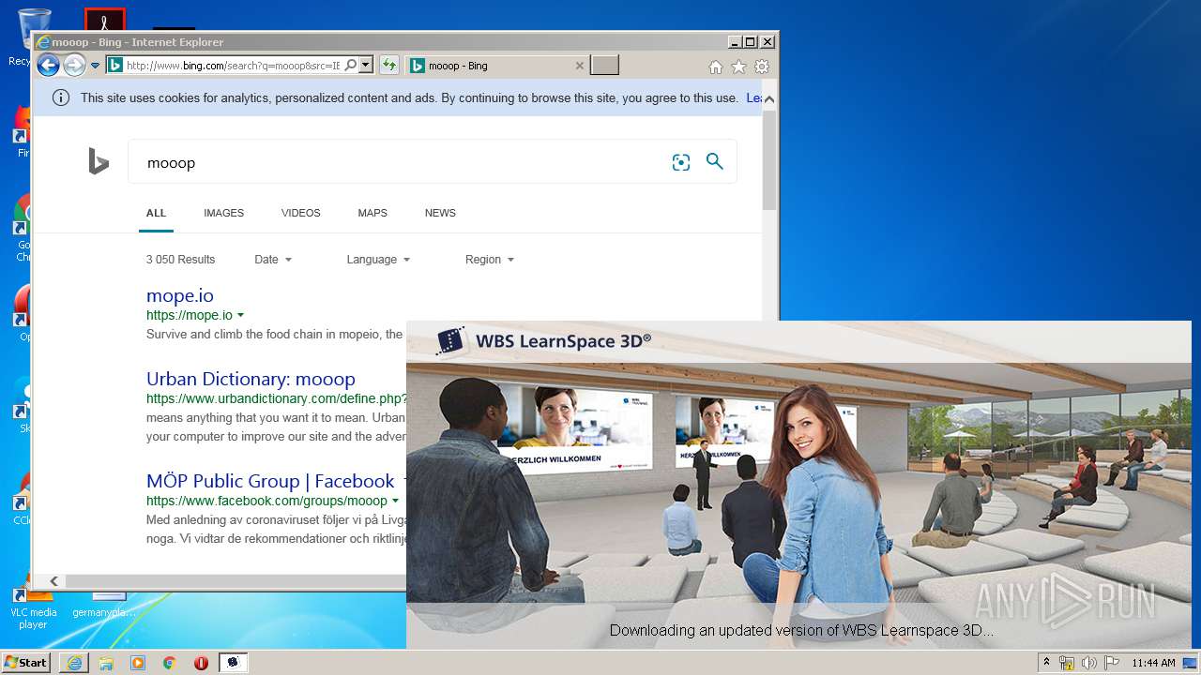Switch to the MAPS tab

click(x=372, y=213)
